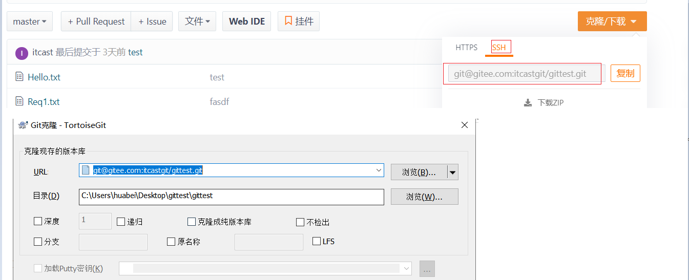This screenshot has height=280, width=689.
Task: Click the TortoiseGit icon in dialog title
Action: (23, 125)
